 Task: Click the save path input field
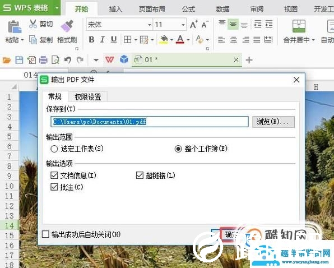[150, 122]
